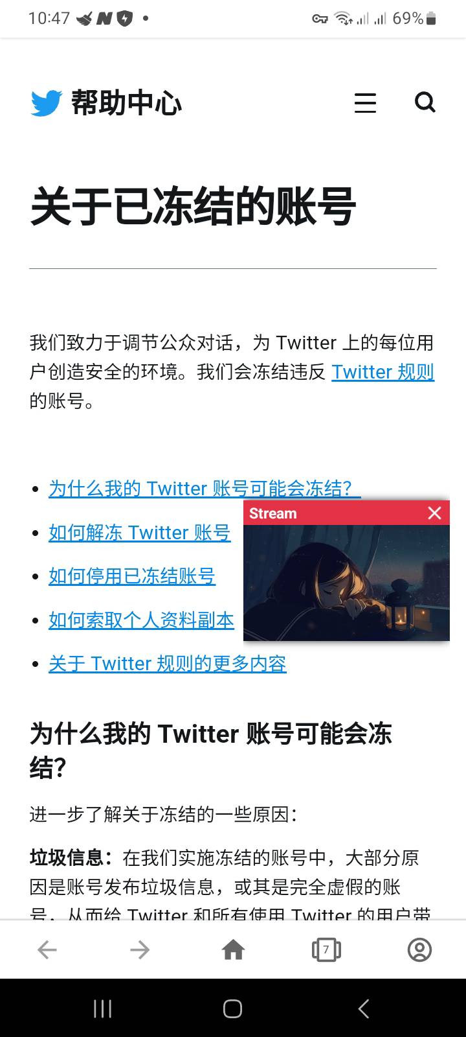Open the tabs switcher showing 7
The height and width of the screenshot is (1037, 466).
click(326, 950)
